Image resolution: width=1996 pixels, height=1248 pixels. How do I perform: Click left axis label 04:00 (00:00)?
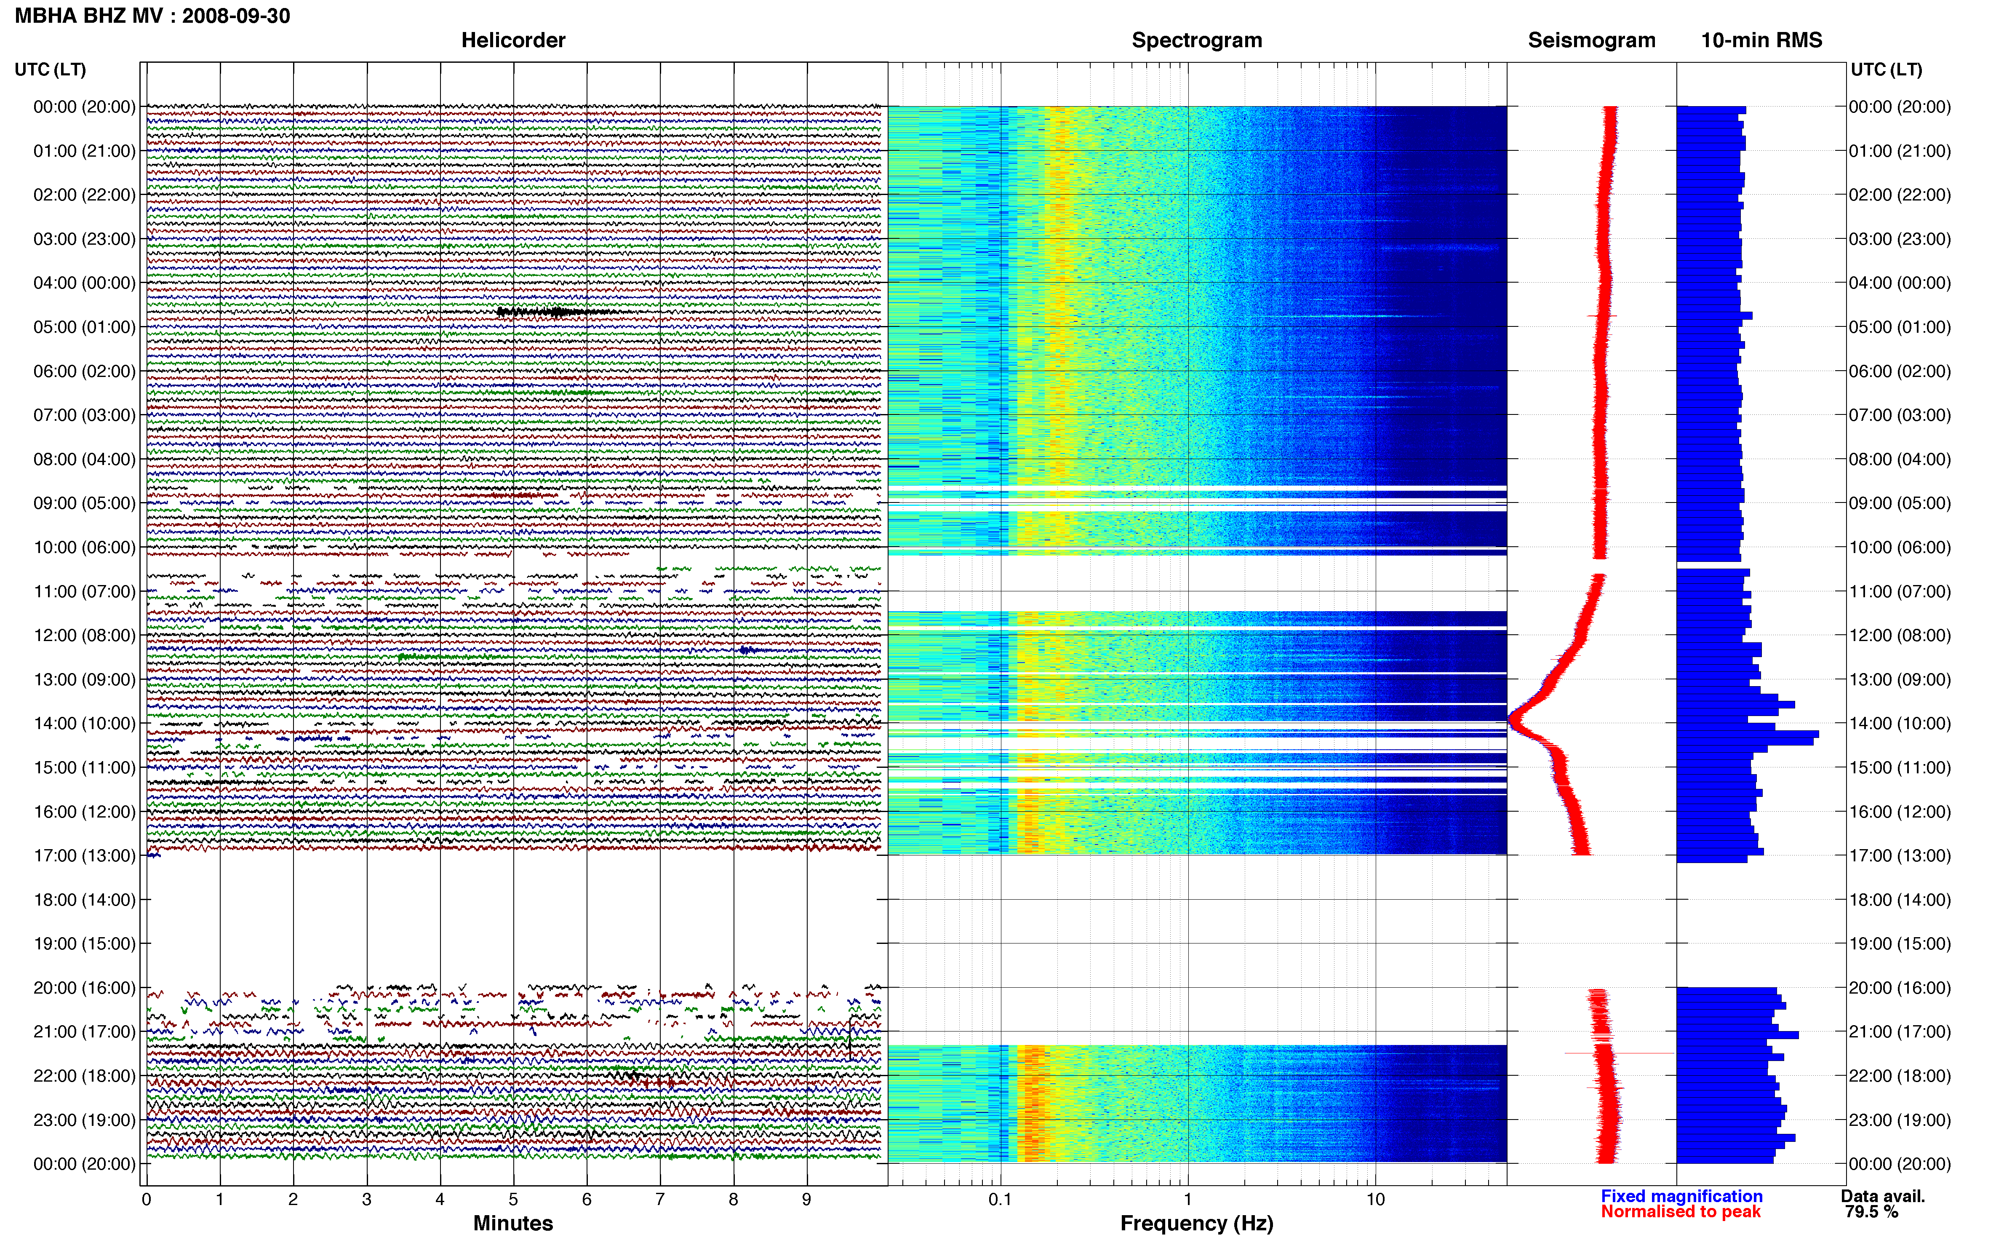(84, 283)
